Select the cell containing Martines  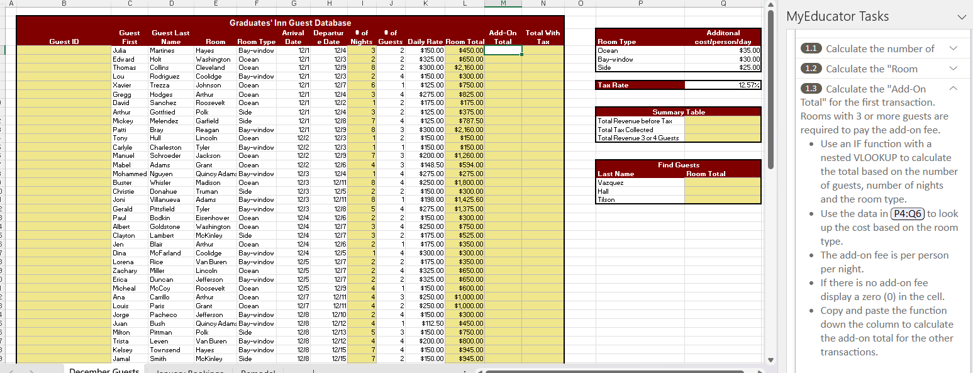171,50
